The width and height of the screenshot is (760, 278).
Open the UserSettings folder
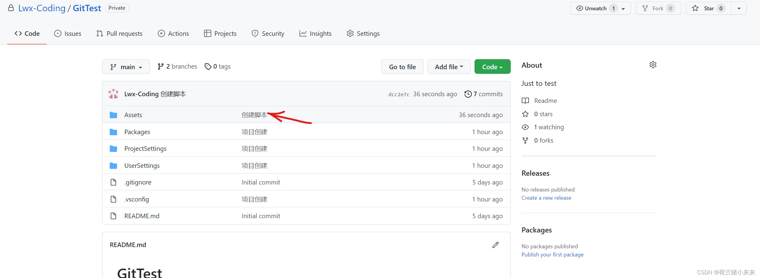click(142, 165)
